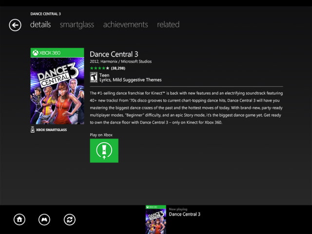
Task: Click the green star rating
Action: (99, 68)
